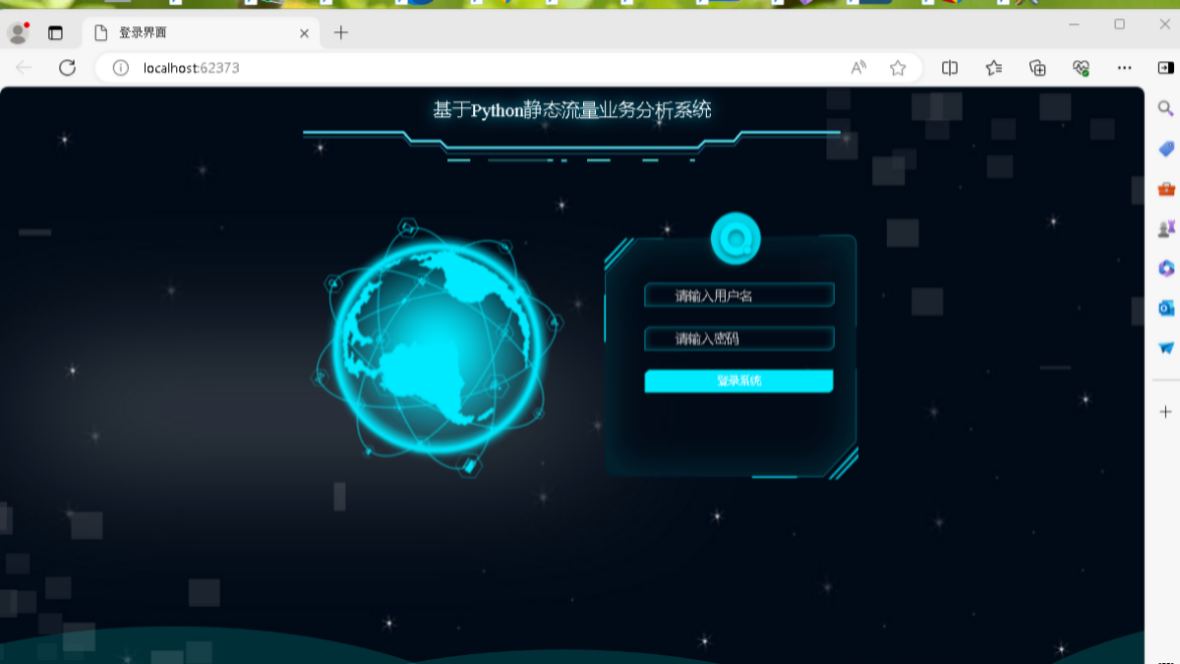Open the Favorites list dropdown
Image resolution: width=1180 pixels, height=664 pixels.
point(993,68)
